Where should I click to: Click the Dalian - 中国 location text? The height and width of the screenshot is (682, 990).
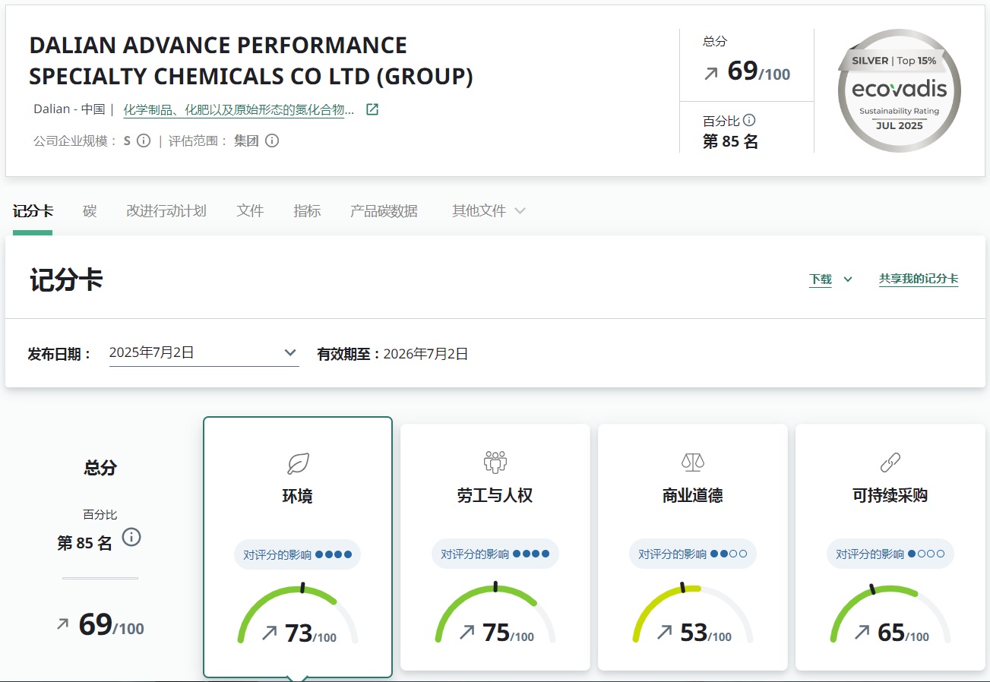pos(69,109)
